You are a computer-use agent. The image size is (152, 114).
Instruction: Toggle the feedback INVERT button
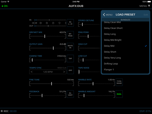pyautogui.click(x=70, y=94)
